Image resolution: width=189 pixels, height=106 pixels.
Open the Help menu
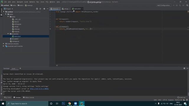coord(58,2)
